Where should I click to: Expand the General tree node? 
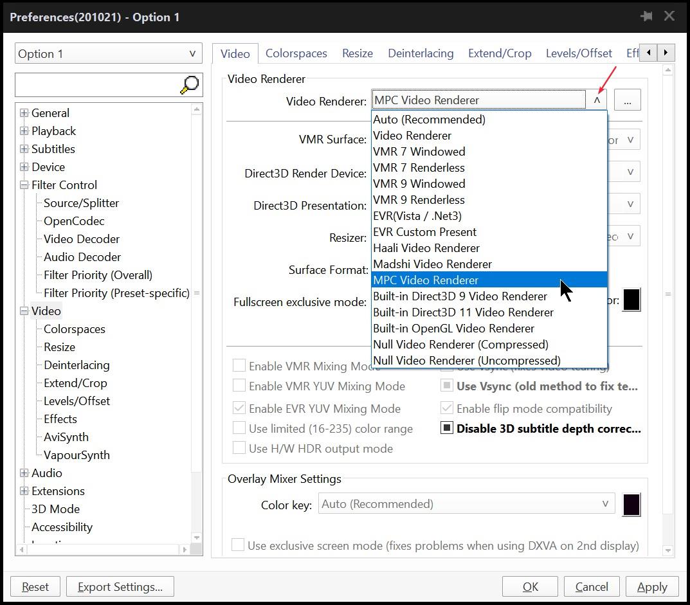24,113
